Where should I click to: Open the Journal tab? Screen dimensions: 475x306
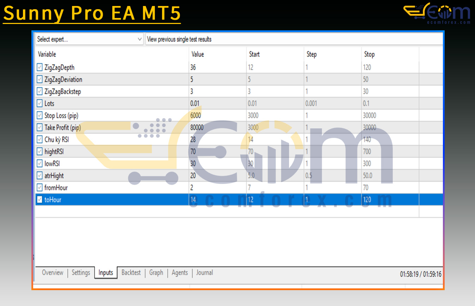click(x=205, y=273)
